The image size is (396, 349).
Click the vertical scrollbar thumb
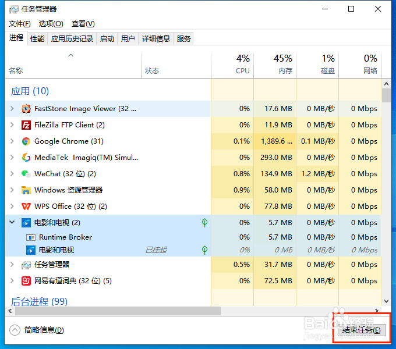click(x=386, y=95)
